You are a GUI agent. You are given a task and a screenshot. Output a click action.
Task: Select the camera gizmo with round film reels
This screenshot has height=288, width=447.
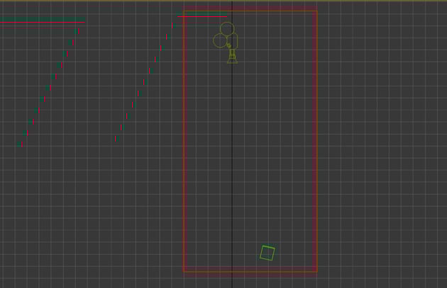(x=226, y=42)
